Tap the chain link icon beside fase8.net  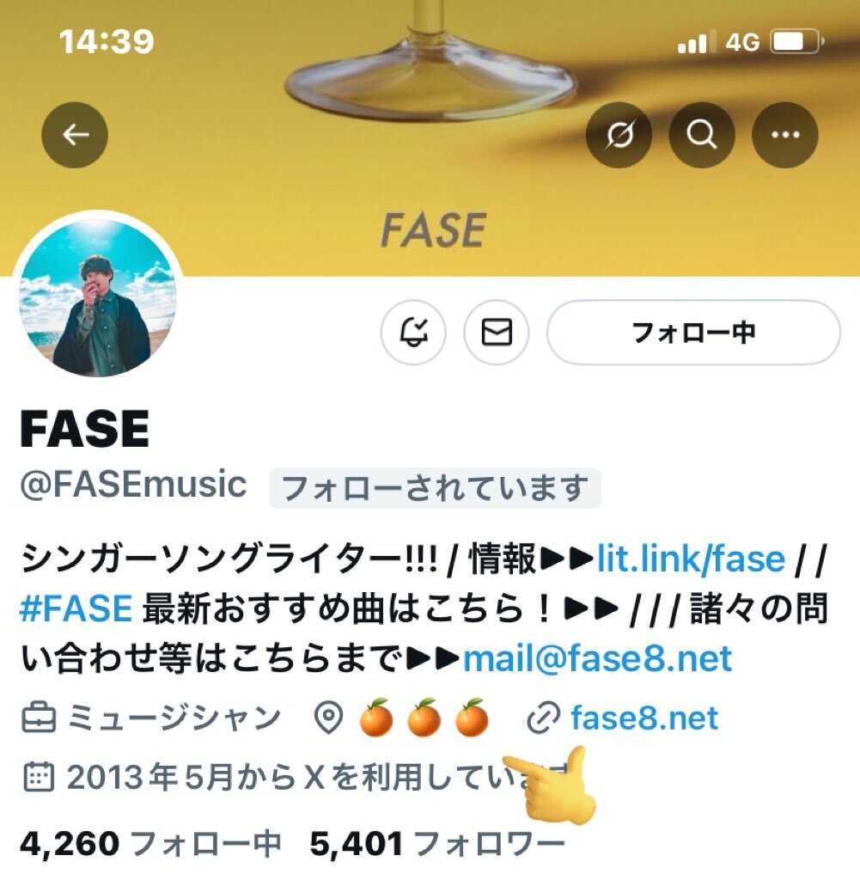pos(543,718)
